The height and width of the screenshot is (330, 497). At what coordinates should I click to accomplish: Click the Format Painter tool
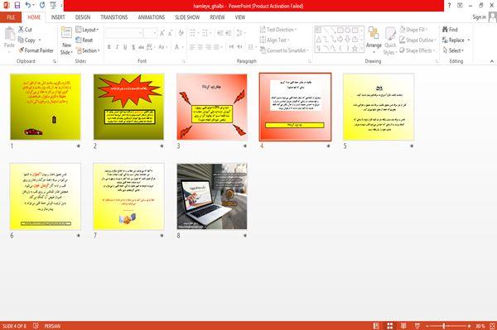36,50
